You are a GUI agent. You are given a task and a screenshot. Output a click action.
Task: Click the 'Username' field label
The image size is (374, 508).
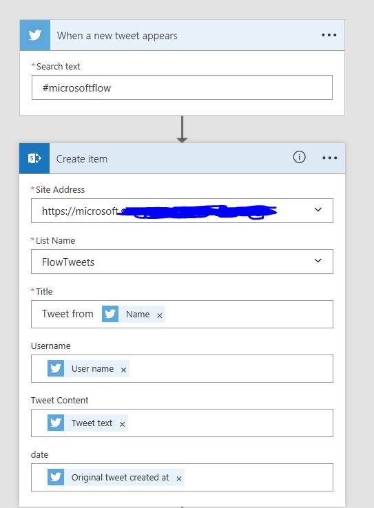point(50,346)
